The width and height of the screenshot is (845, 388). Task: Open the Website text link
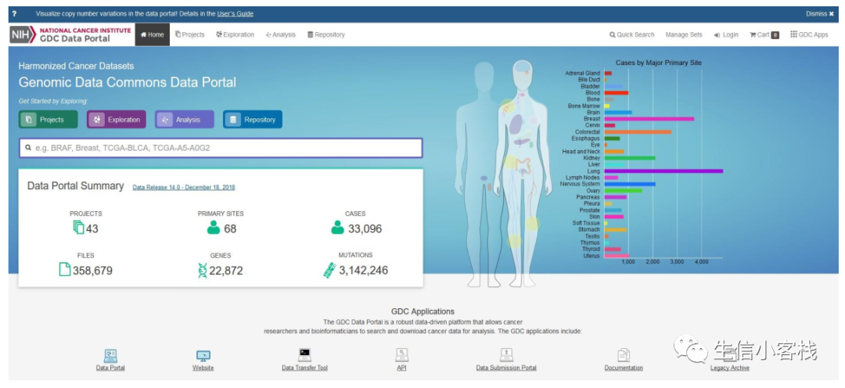point(203,368)
